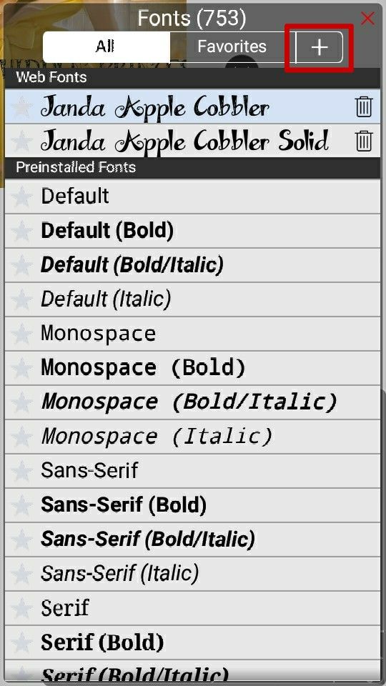
Task: Switch to the Favorites tab
Action: click(232, 47)
